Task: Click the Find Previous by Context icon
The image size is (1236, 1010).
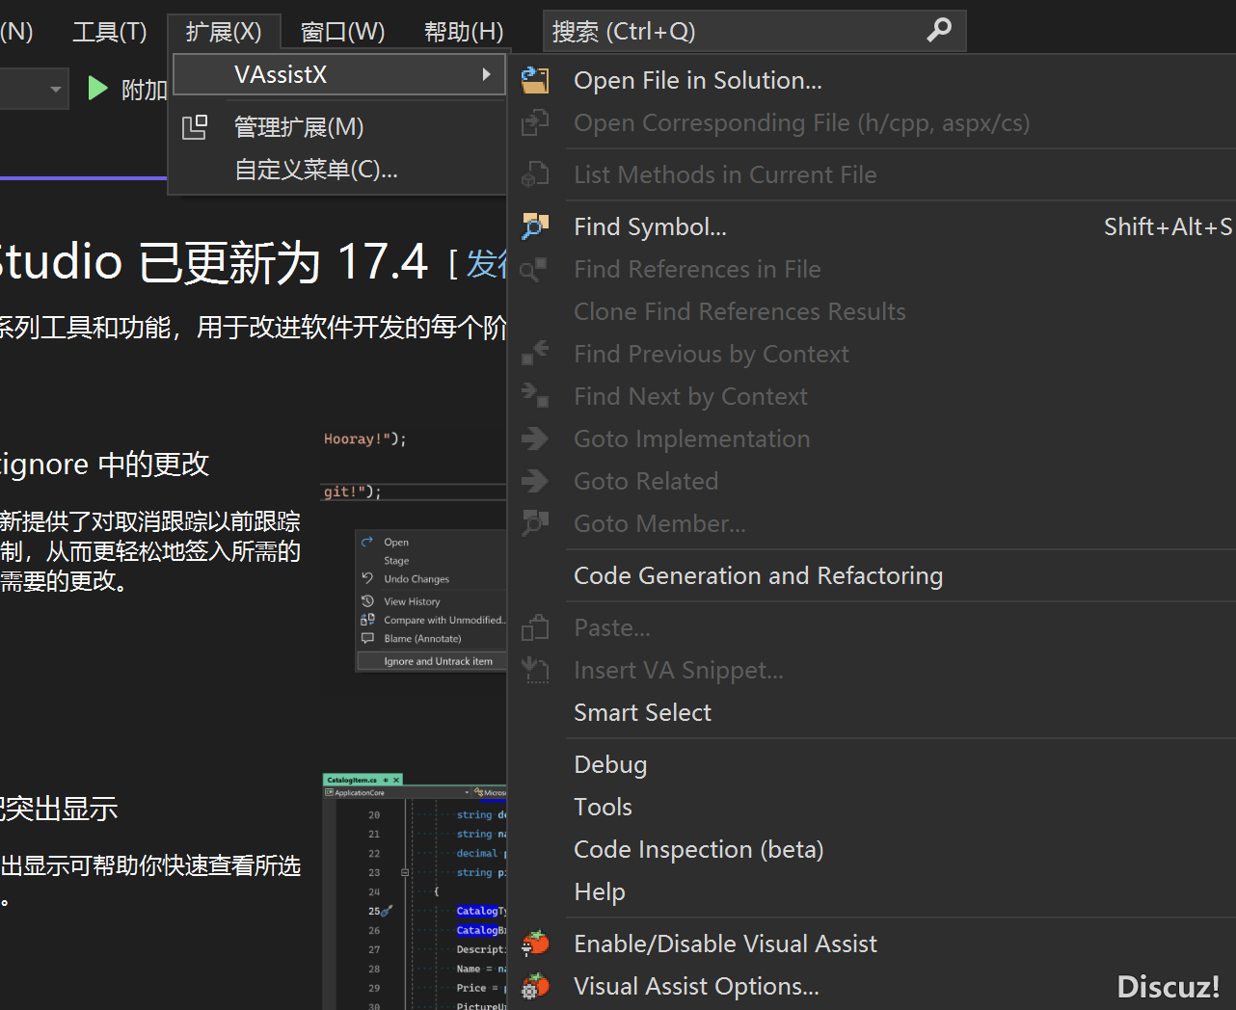Action: point(535,354)
